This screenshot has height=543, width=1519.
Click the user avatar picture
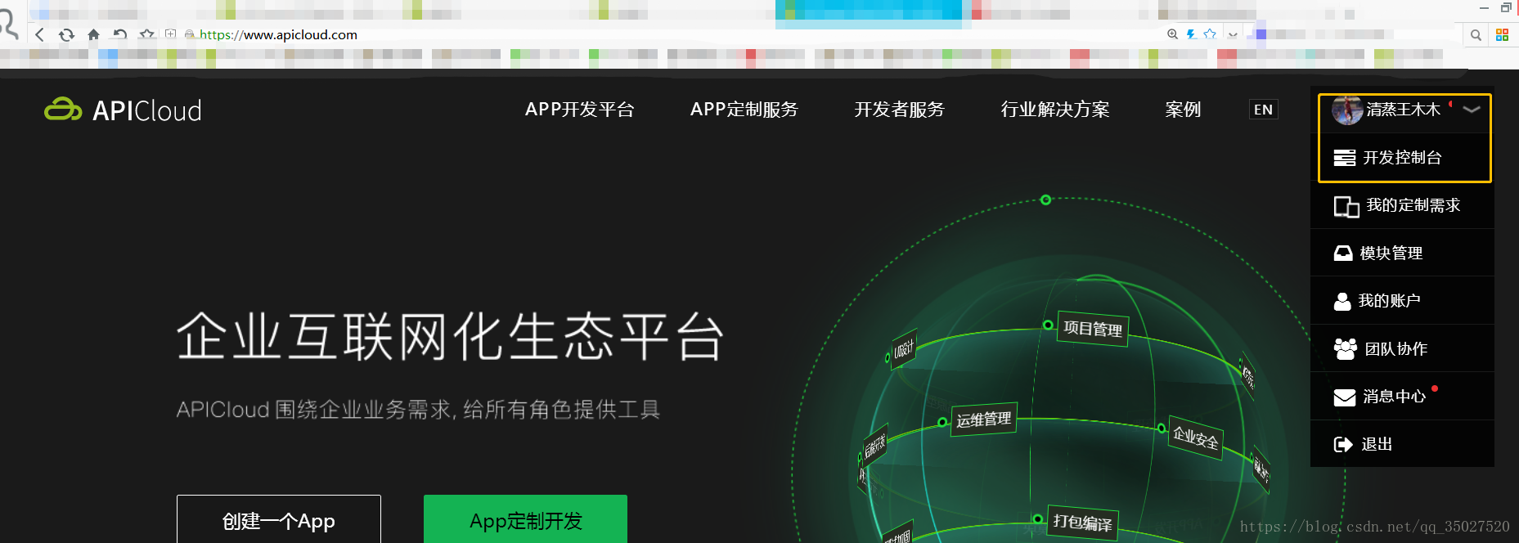coord(1346,110)
